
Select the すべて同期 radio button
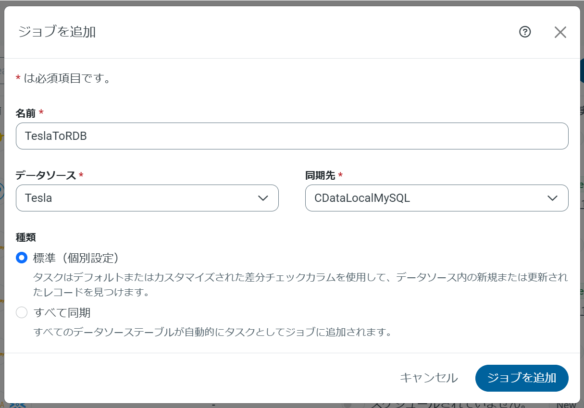(22, 313)
